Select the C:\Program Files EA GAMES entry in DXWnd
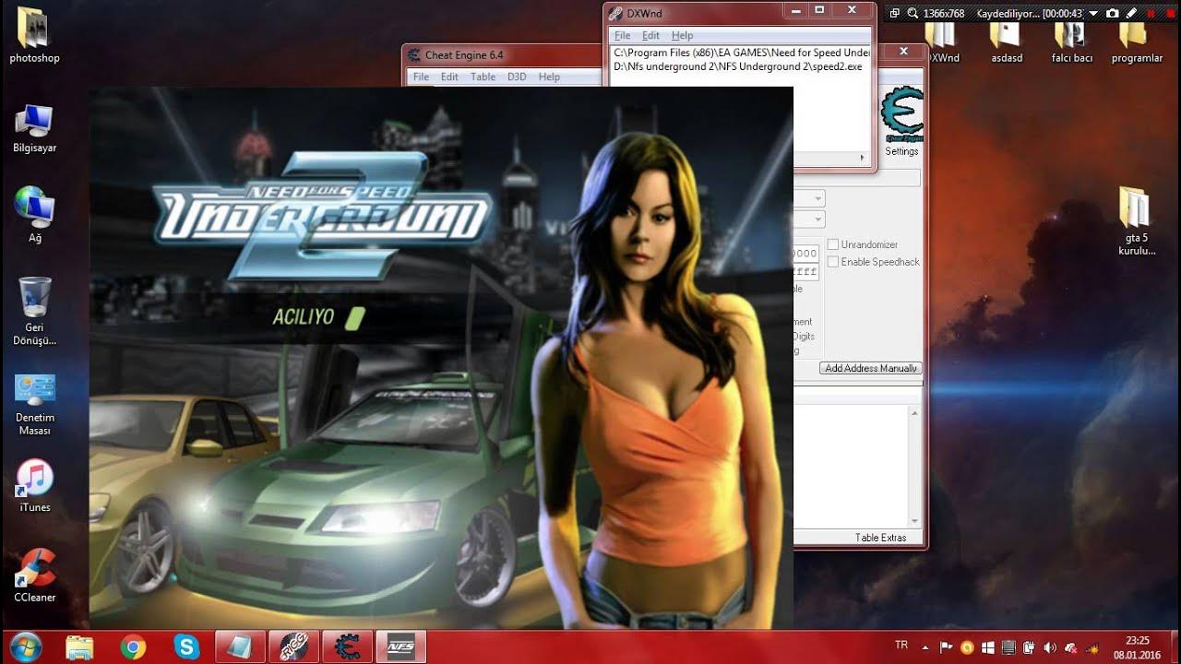Viewport: 1181px width, 664px height. pos(741,53)
